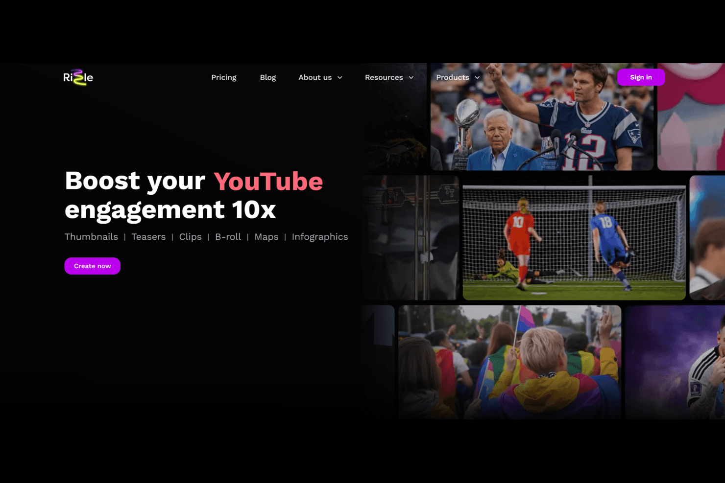Click the Rizzle logo
This screenshot has width=725, height=483.
(x=78, y=77)
